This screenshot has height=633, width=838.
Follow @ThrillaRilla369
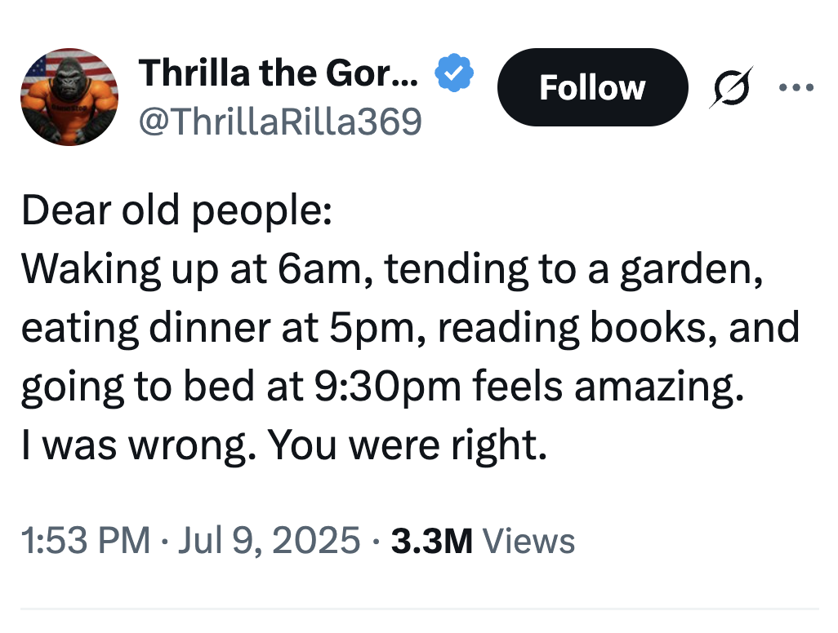(592, 87)
